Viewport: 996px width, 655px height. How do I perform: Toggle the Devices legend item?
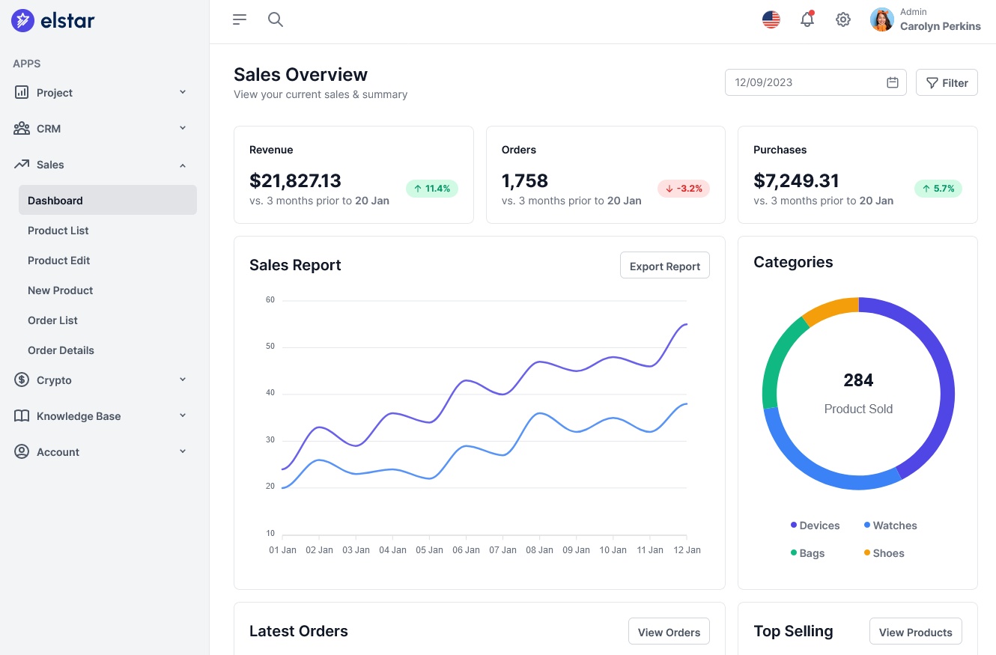[x=815, y=525]
